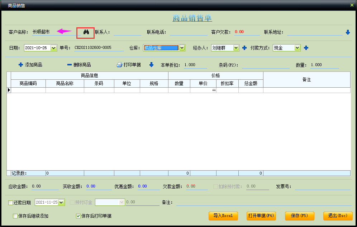Click the binoculars customer search icon
Image resolution: width=357 pixels, height=227 pixels.
(x=86, y=32)
